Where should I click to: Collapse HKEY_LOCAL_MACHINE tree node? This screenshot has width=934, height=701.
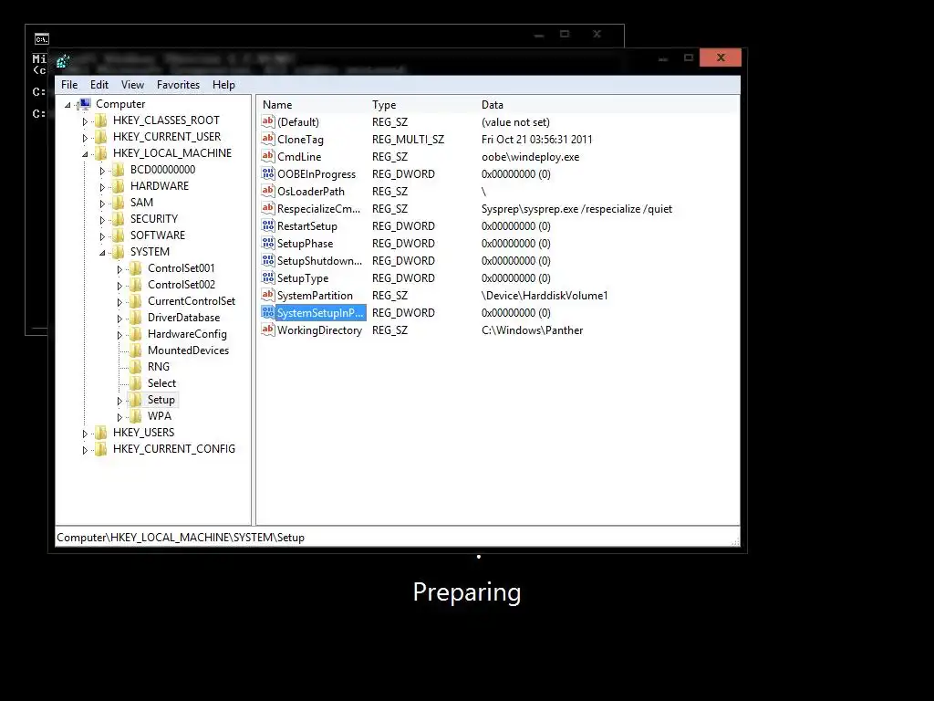click(85, 153)
